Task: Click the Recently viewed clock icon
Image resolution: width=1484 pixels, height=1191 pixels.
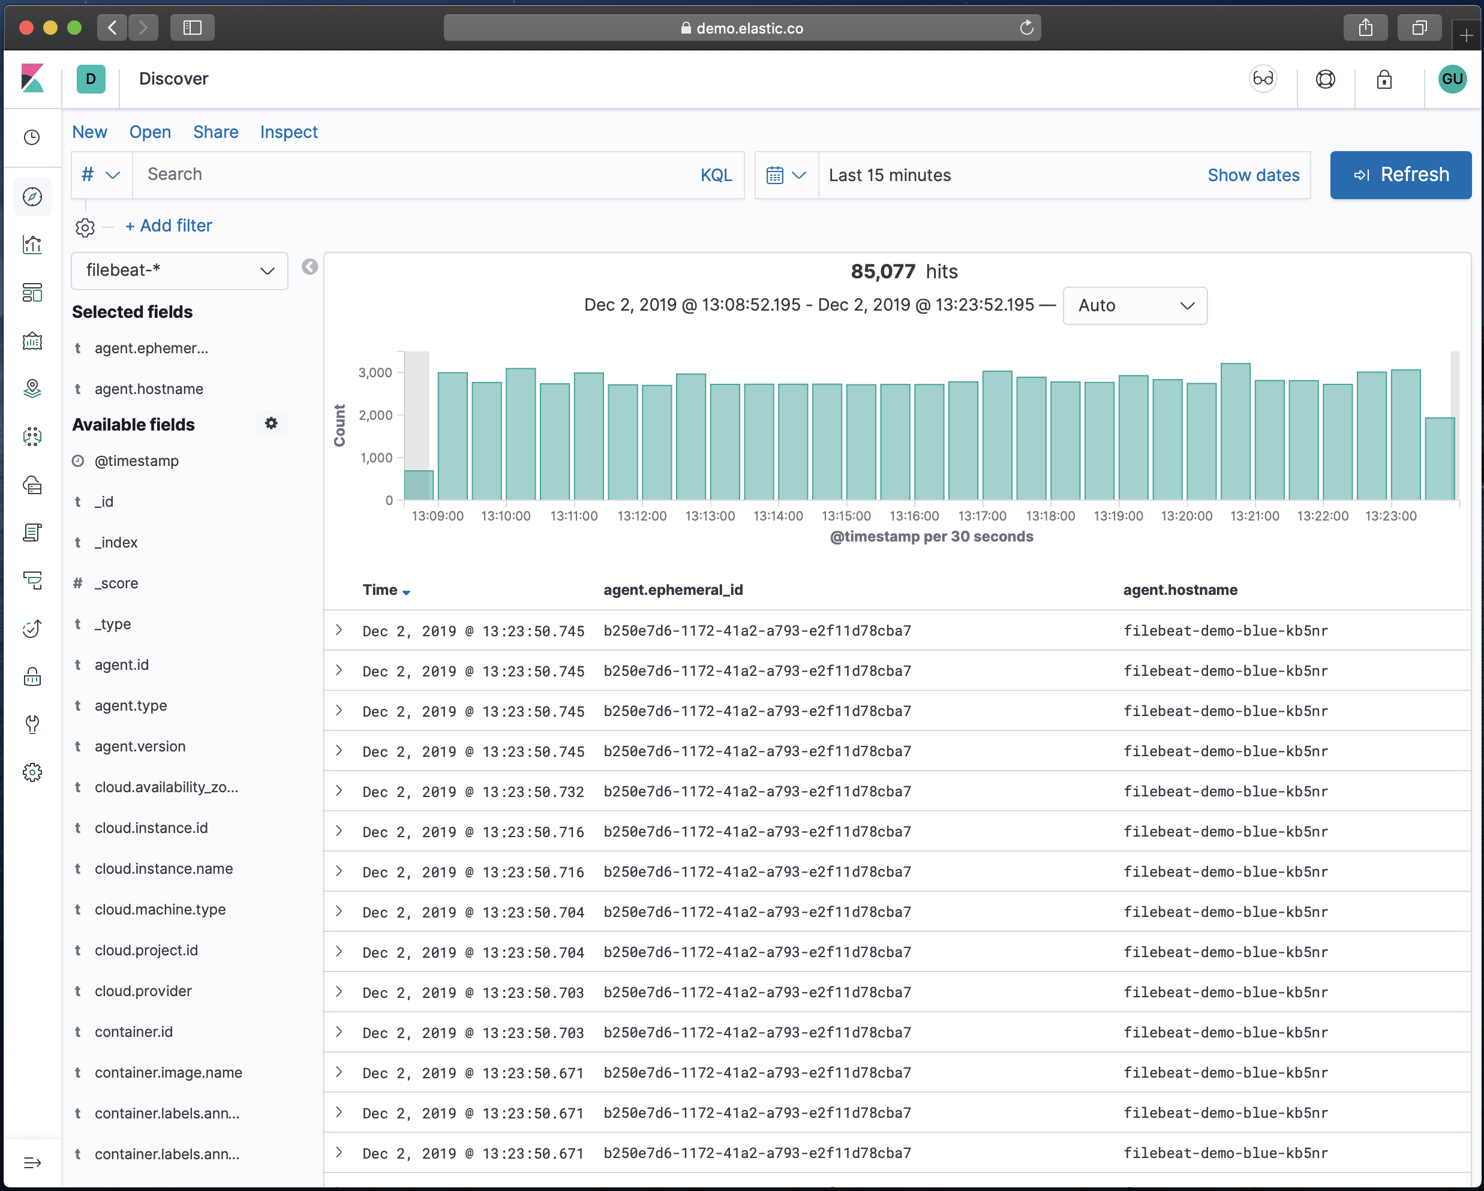Action: pos(32,137)
